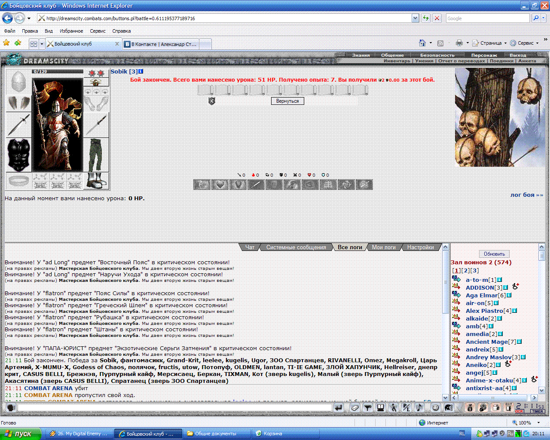
Task: Click the IE Print icon
Action: click(459, 43)
